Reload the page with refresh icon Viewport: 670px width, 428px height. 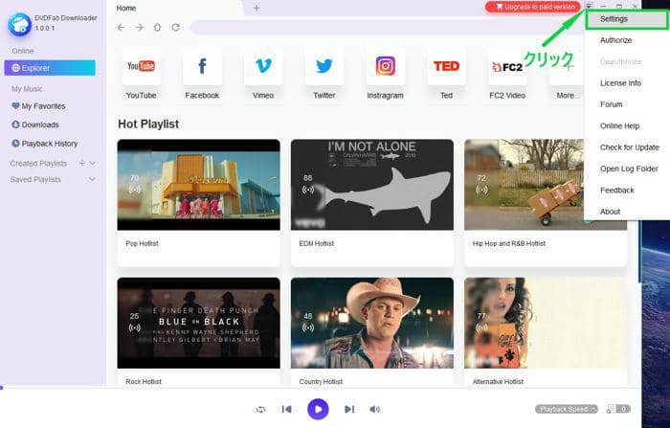[175, 28]
